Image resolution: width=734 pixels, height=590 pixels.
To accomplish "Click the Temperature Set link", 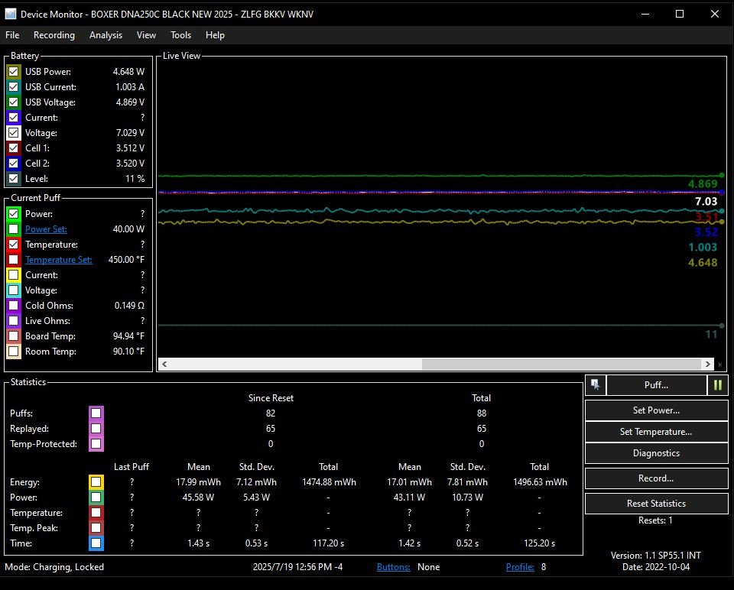I will pos(58,260).
